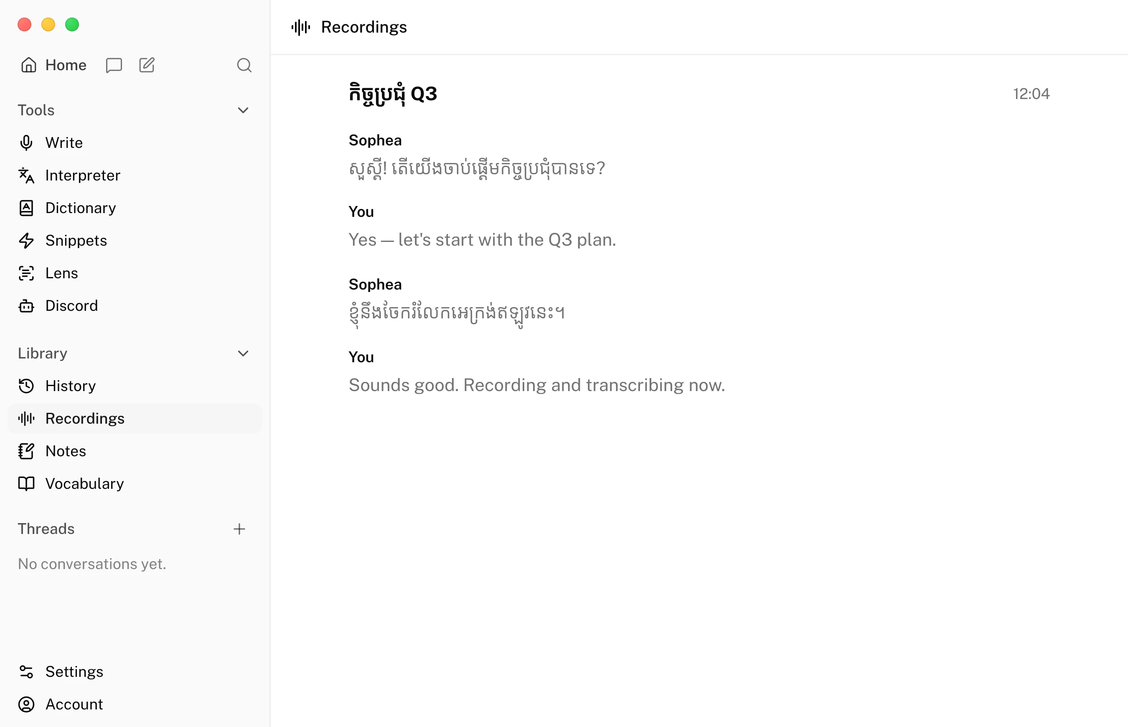Click the first Sophea speaker label
This screenshot has height=727, width=1128.
[x=375, y=140]
